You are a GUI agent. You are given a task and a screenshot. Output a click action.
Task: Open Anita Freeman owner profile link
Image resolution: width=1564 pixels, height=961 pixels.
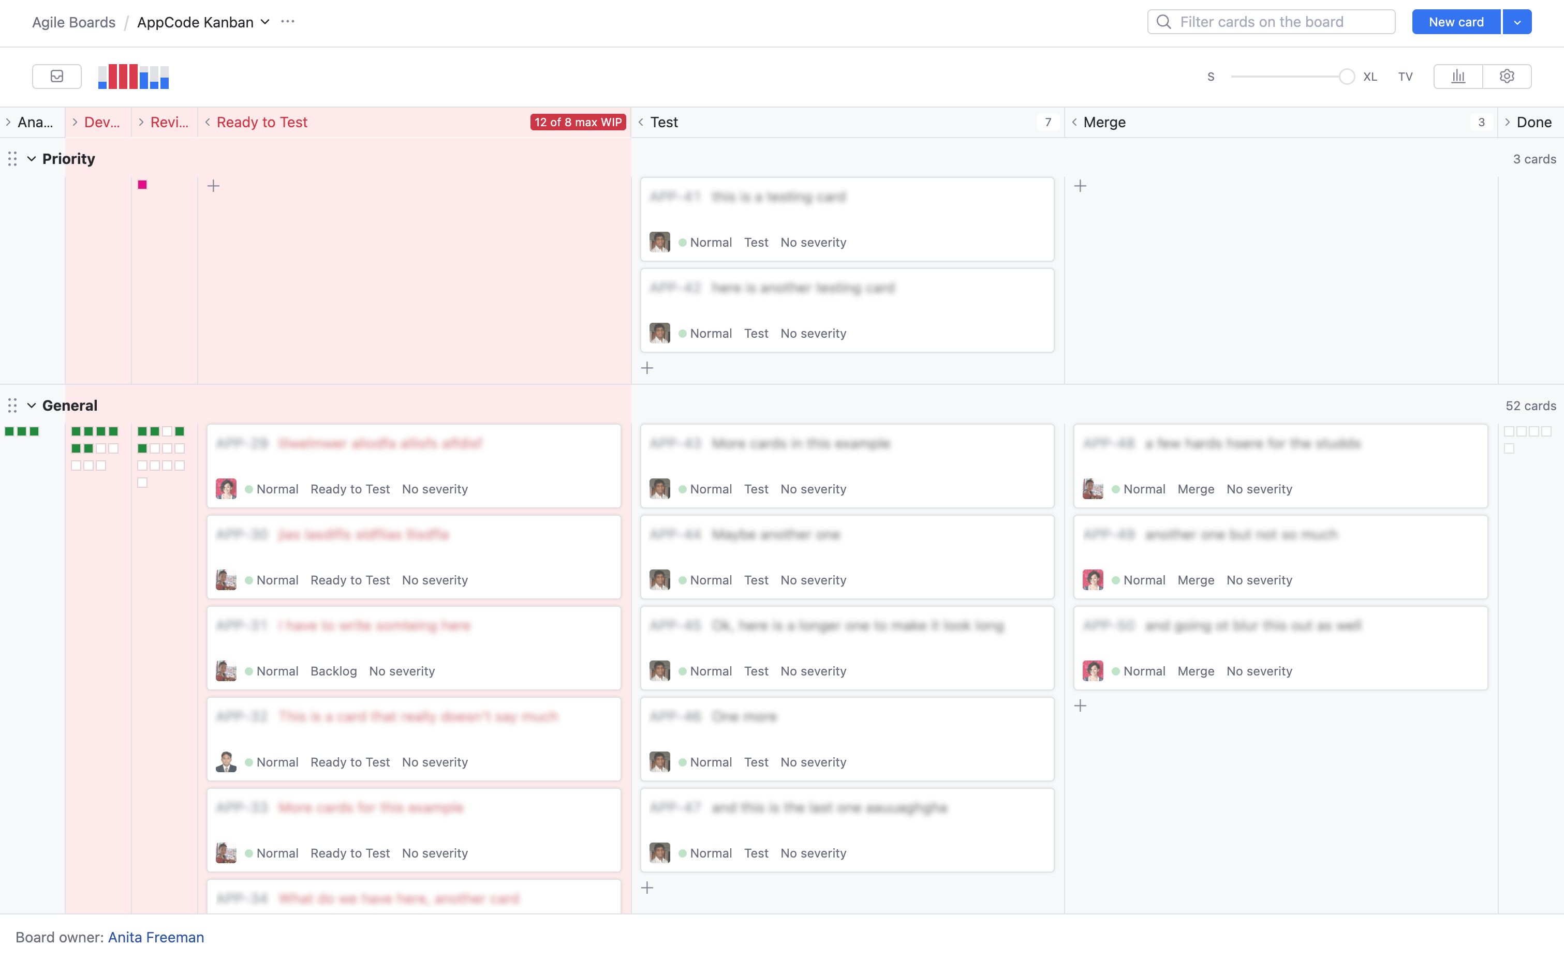point(156,937)
